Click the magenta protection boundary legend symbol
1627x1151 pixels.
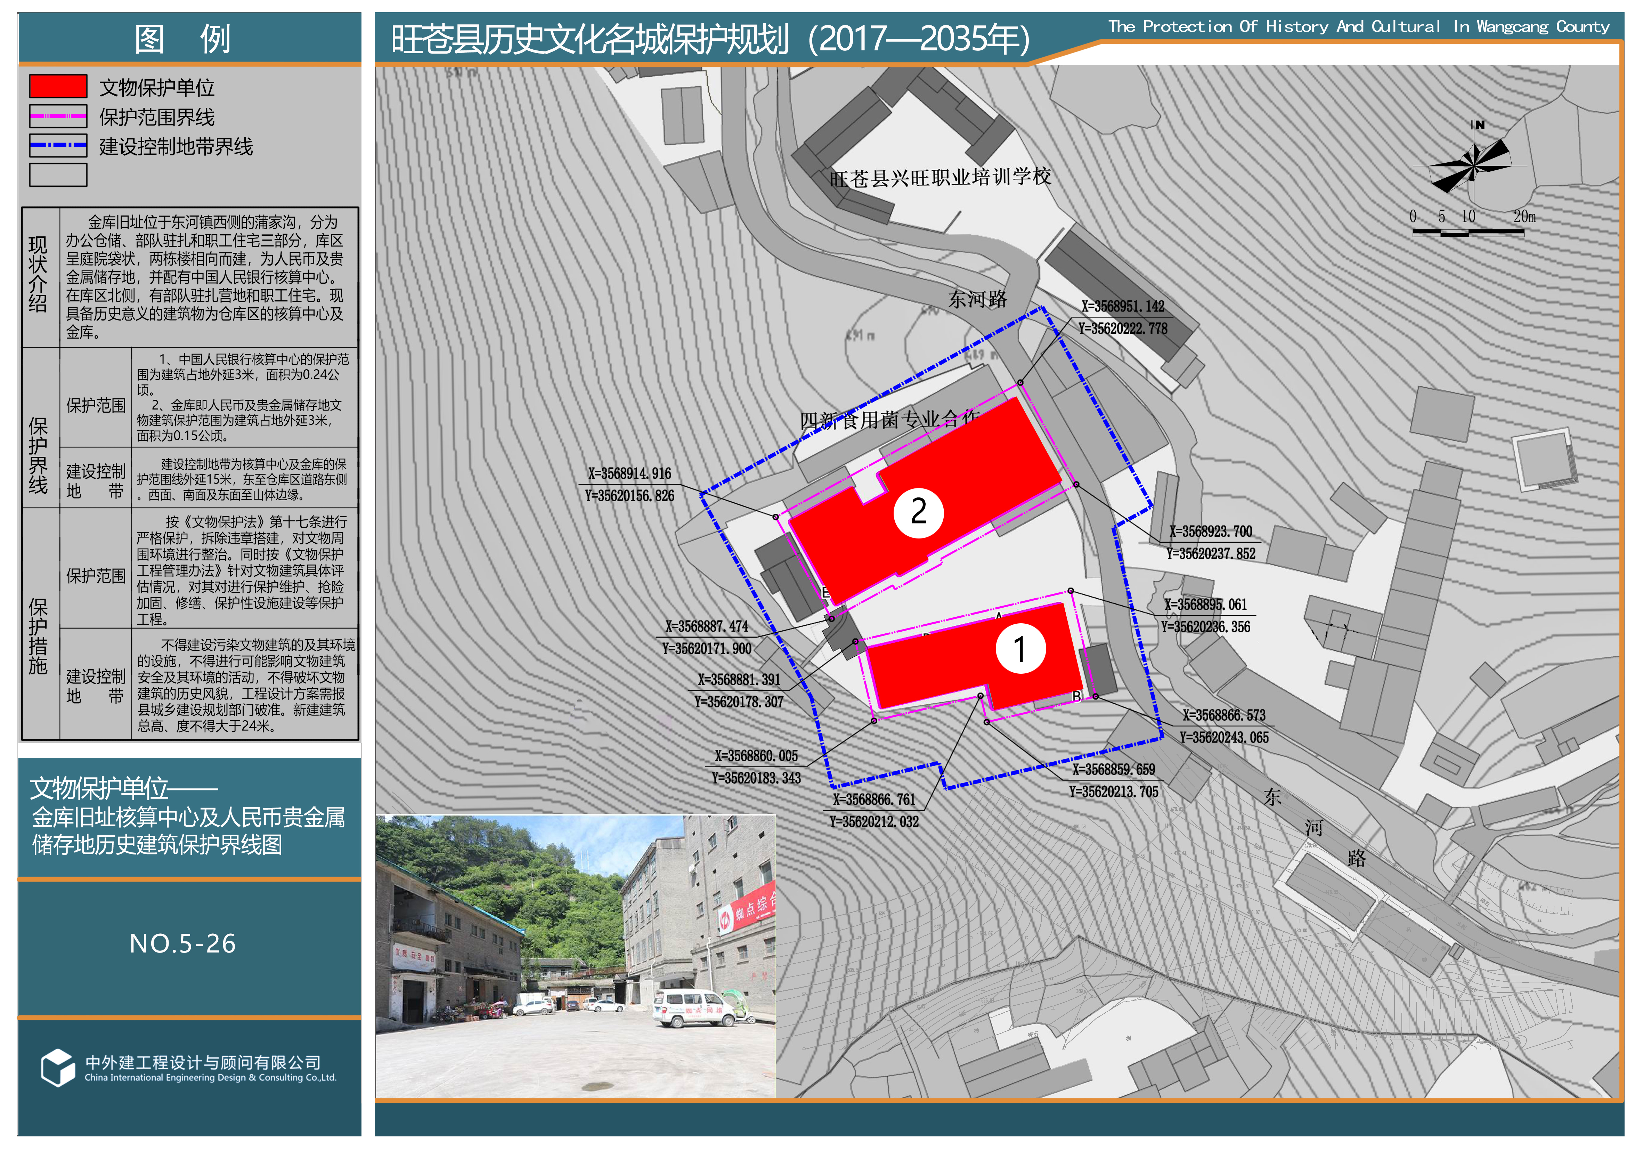coord(58,116)
